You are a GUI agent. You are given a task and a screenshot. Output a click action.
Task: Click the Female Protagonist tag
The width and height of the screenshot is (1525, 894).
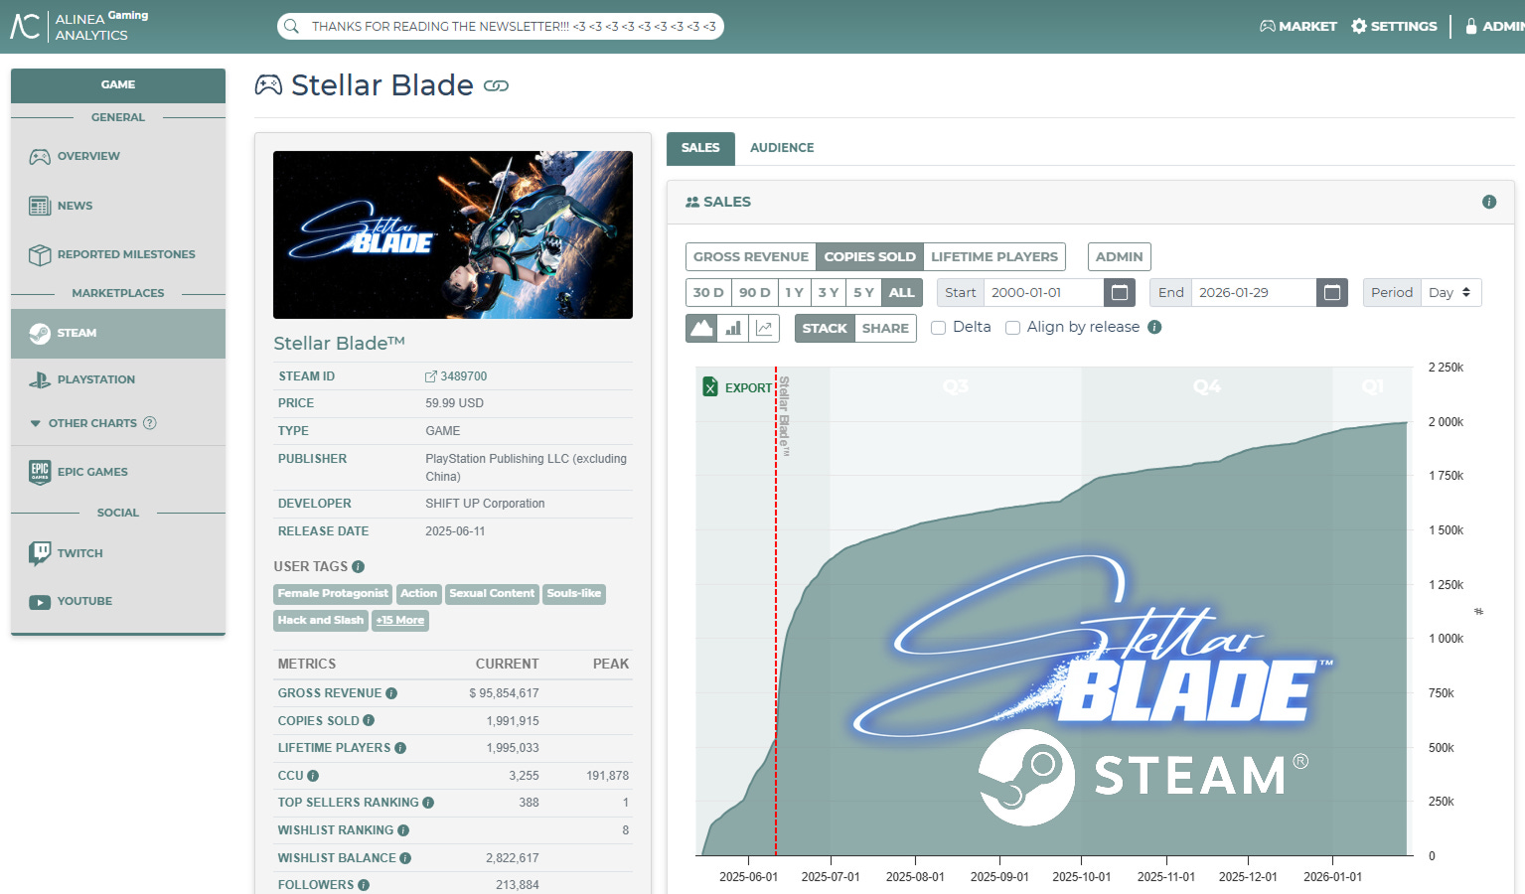[x=333, y=594]
